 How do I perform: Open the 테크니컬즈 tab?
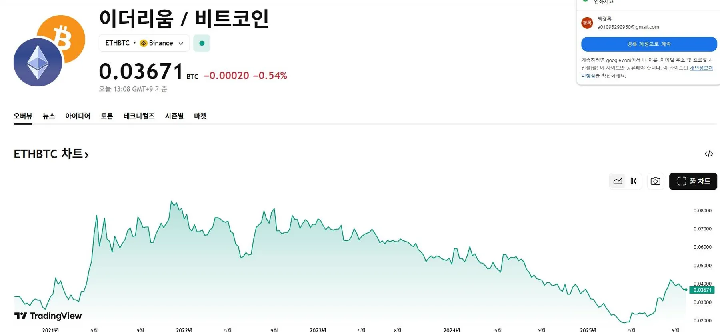139,116
